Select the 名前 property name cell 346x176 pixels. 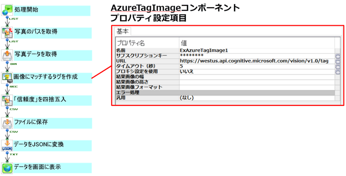pyautogui.click(x=147, y=51)
